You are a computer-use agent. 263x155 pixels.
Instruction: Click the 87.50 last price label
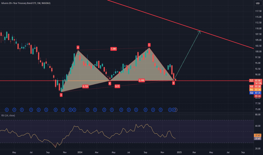(x=258, y=81)
